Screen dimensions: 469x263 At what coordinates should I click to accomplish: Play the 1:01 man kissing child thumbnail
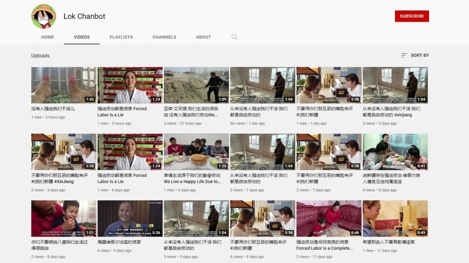64,218
